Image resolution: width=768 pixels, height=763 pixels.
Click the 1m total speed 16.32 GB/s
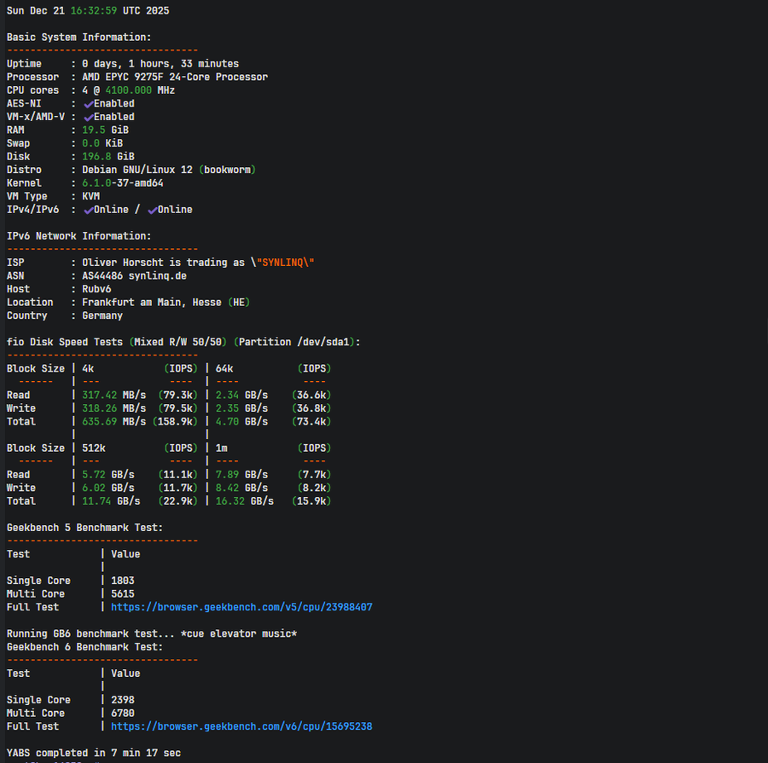(x=245, y=500)
